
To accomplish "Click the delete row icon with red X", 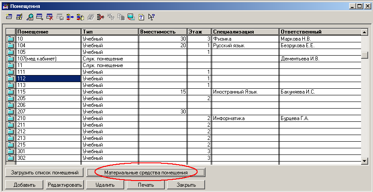I will (49, 18).
